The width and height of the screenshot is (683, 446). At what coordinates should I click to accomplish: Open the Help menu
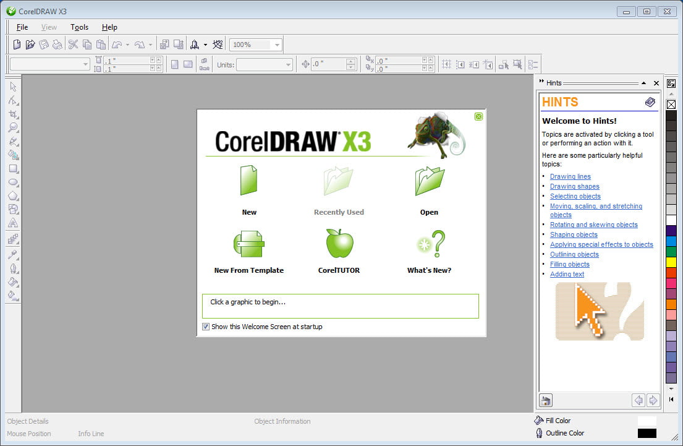[x=109, y=27]
